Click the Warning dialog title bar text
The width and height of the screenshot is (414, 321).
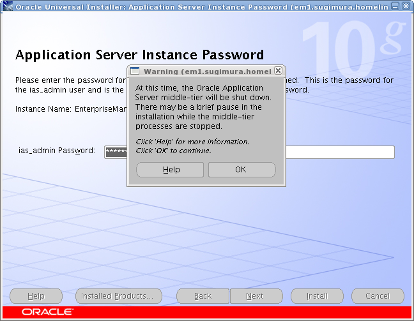[x=207, y=71]
